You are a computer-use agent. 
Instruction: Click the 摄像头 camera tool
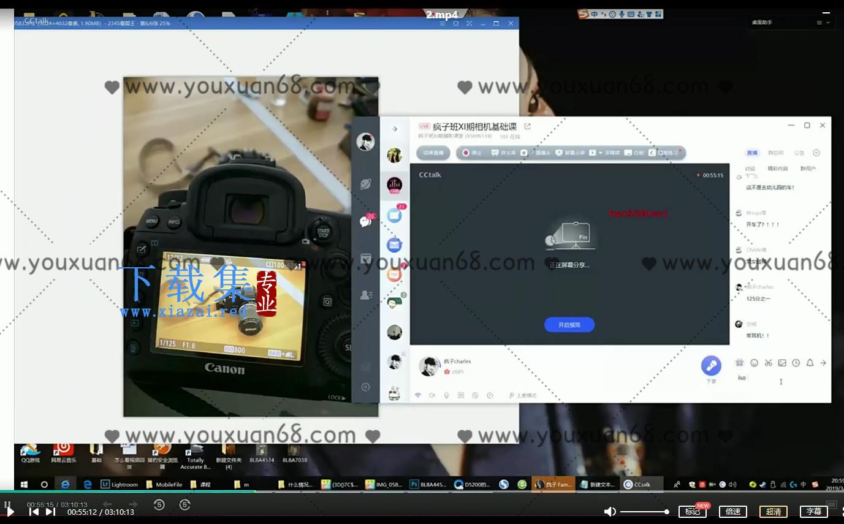click(536, 153)
